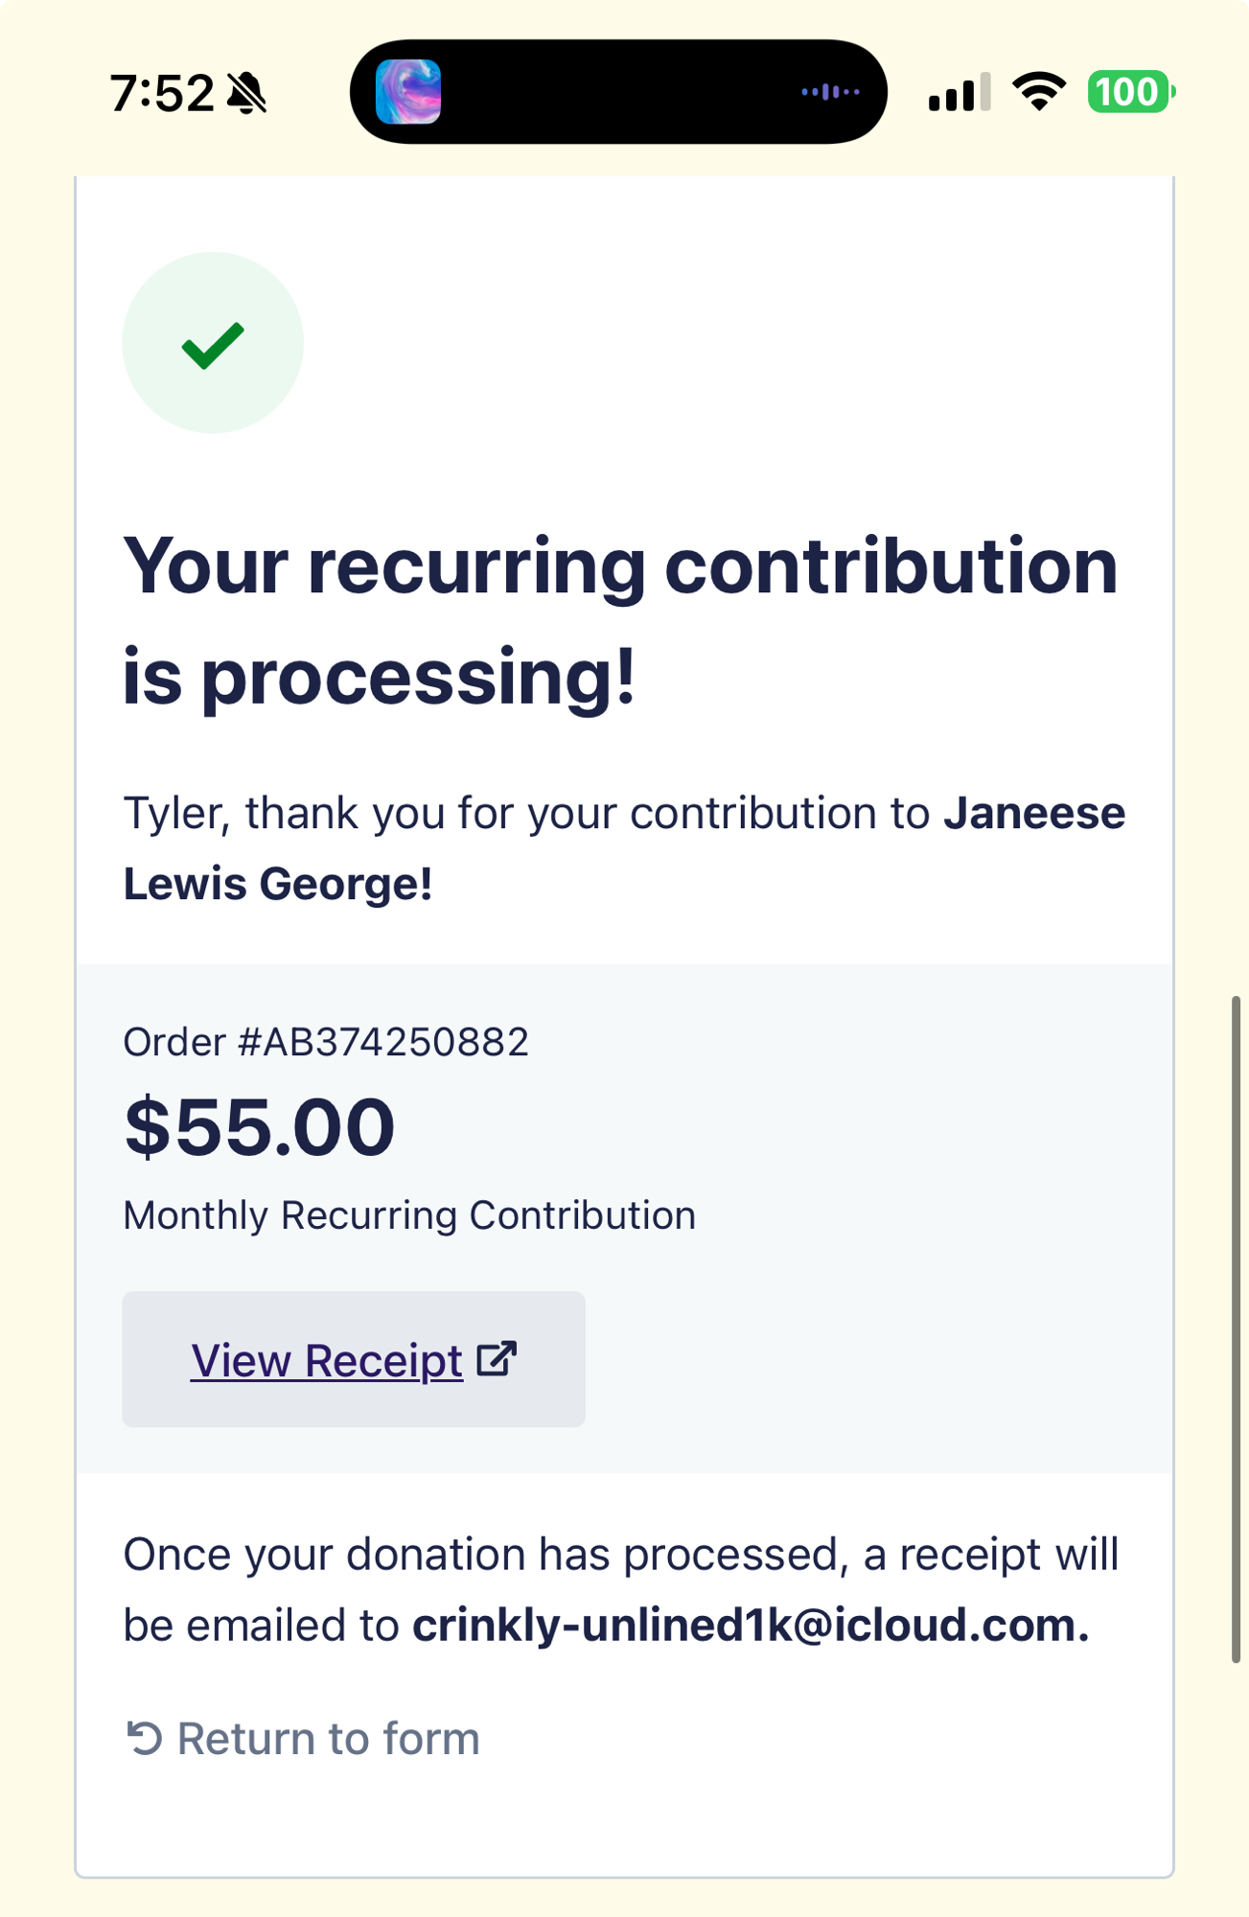Tap the green battery indicator
Viewport: 1249px width, 1917px height.
(1129, 92)
